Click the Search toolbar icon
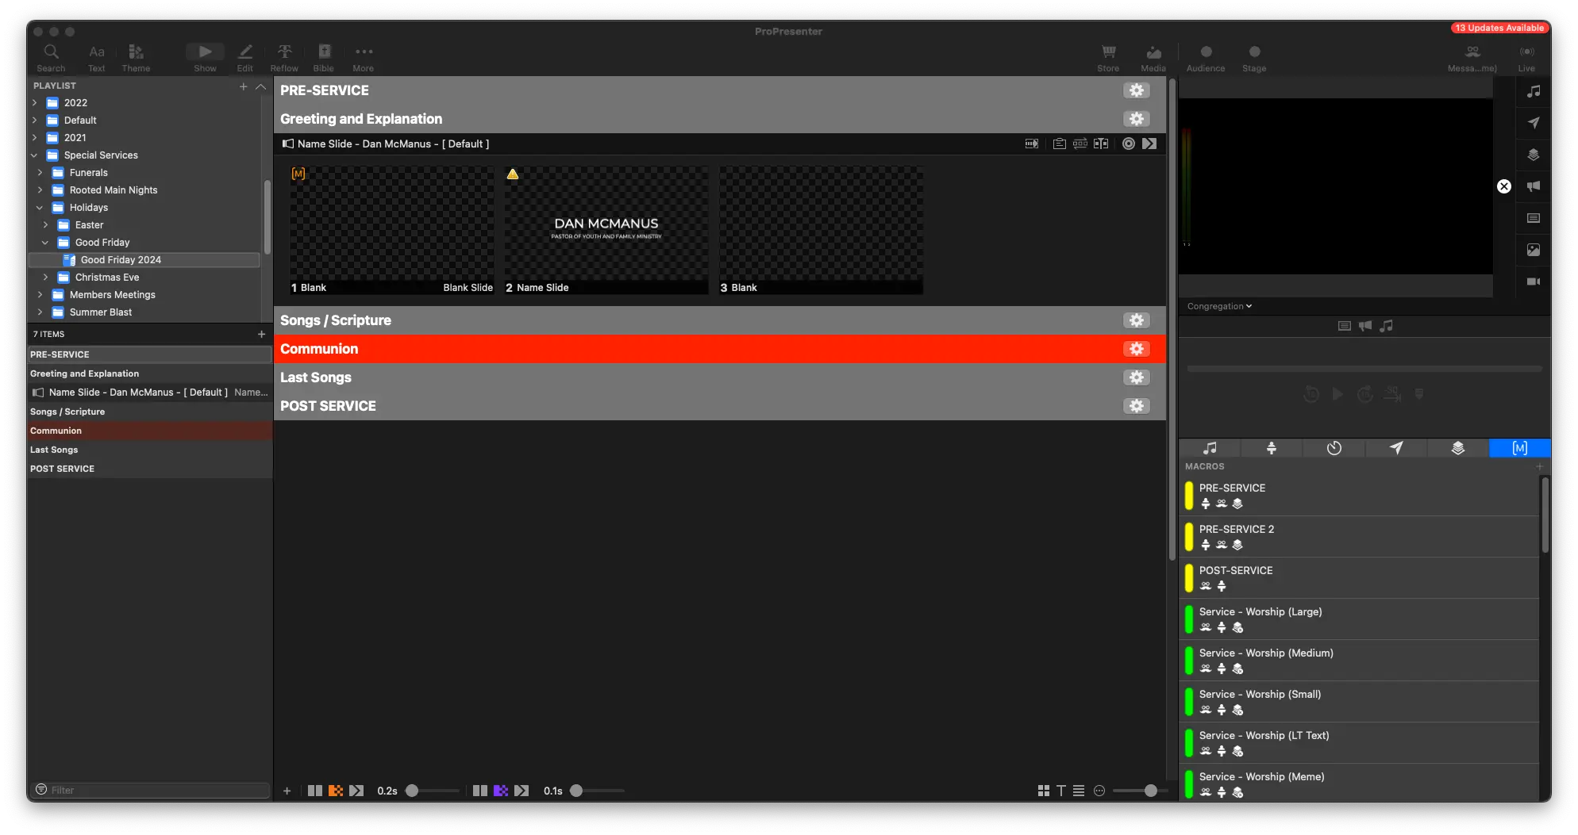This screenshot has width=1578, height=835. 51,56
